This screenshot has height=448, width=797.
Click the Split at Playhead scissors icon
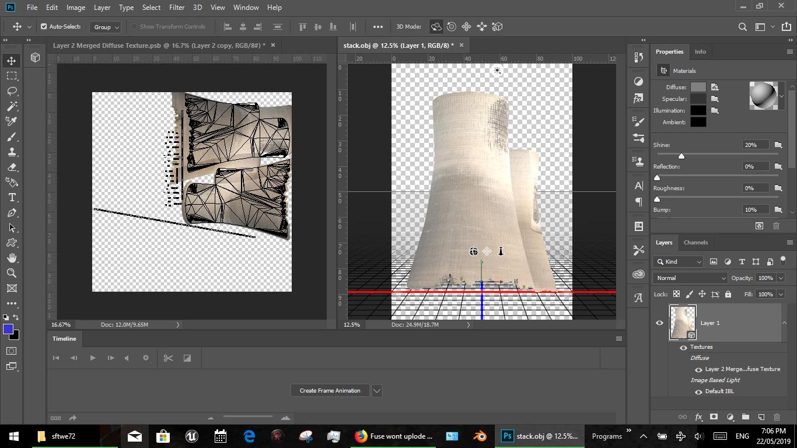pos(168,358)
